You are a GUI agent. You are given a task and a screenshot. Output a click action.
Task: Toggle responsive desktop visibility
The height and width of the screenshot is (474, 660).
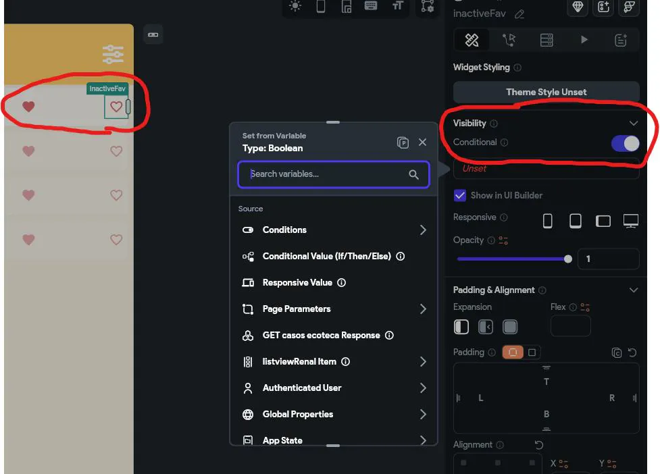(630, 220)
